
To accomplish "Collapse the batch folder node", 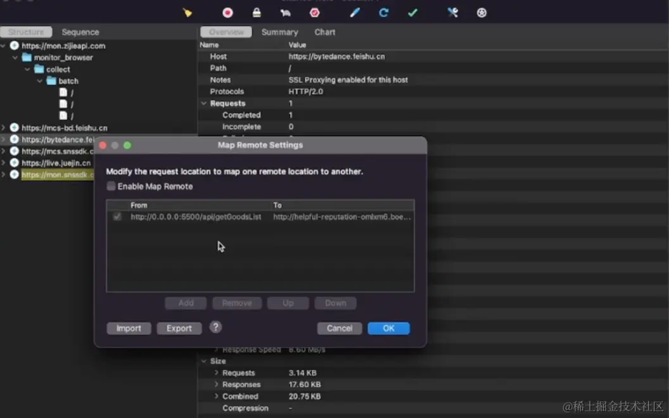I will click(40, 80).
